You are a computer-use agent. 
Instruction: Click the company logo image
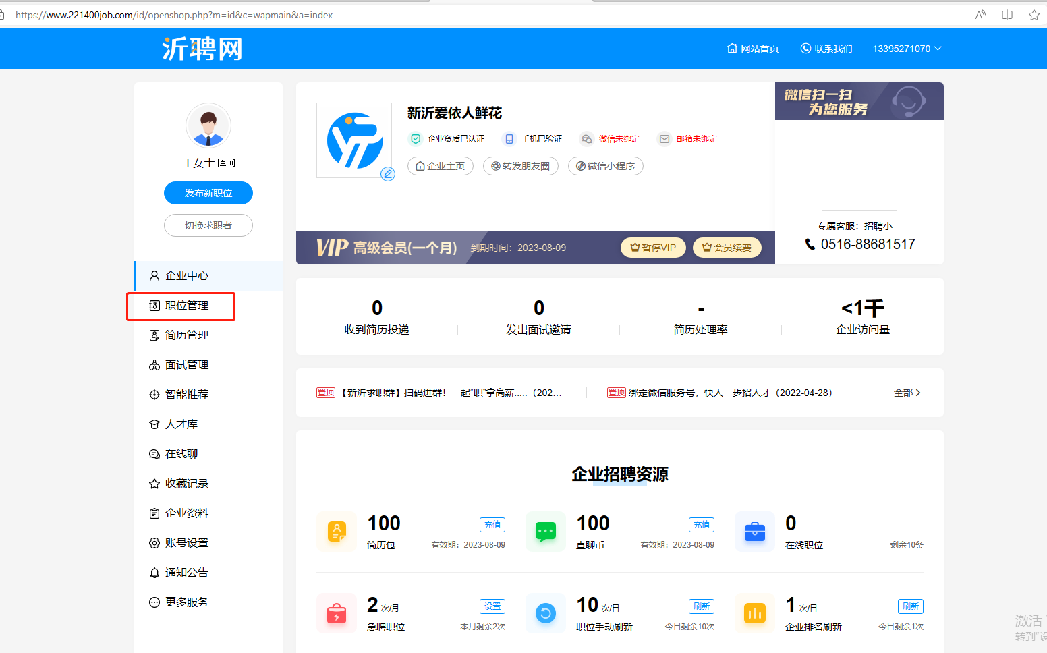tap(354, 140)
